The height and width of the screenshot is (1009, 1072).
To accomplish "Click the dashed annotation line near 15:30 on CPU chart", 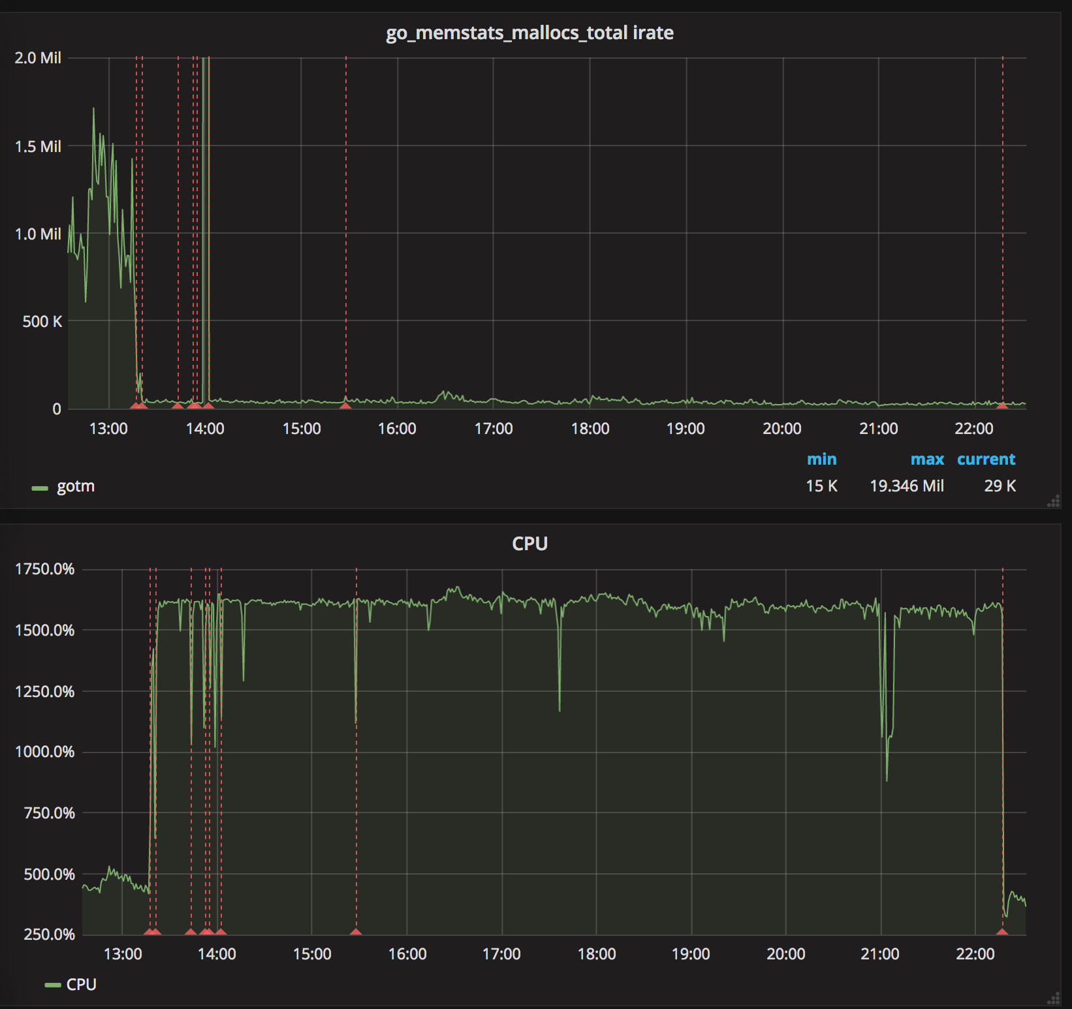I will point(356,751).
